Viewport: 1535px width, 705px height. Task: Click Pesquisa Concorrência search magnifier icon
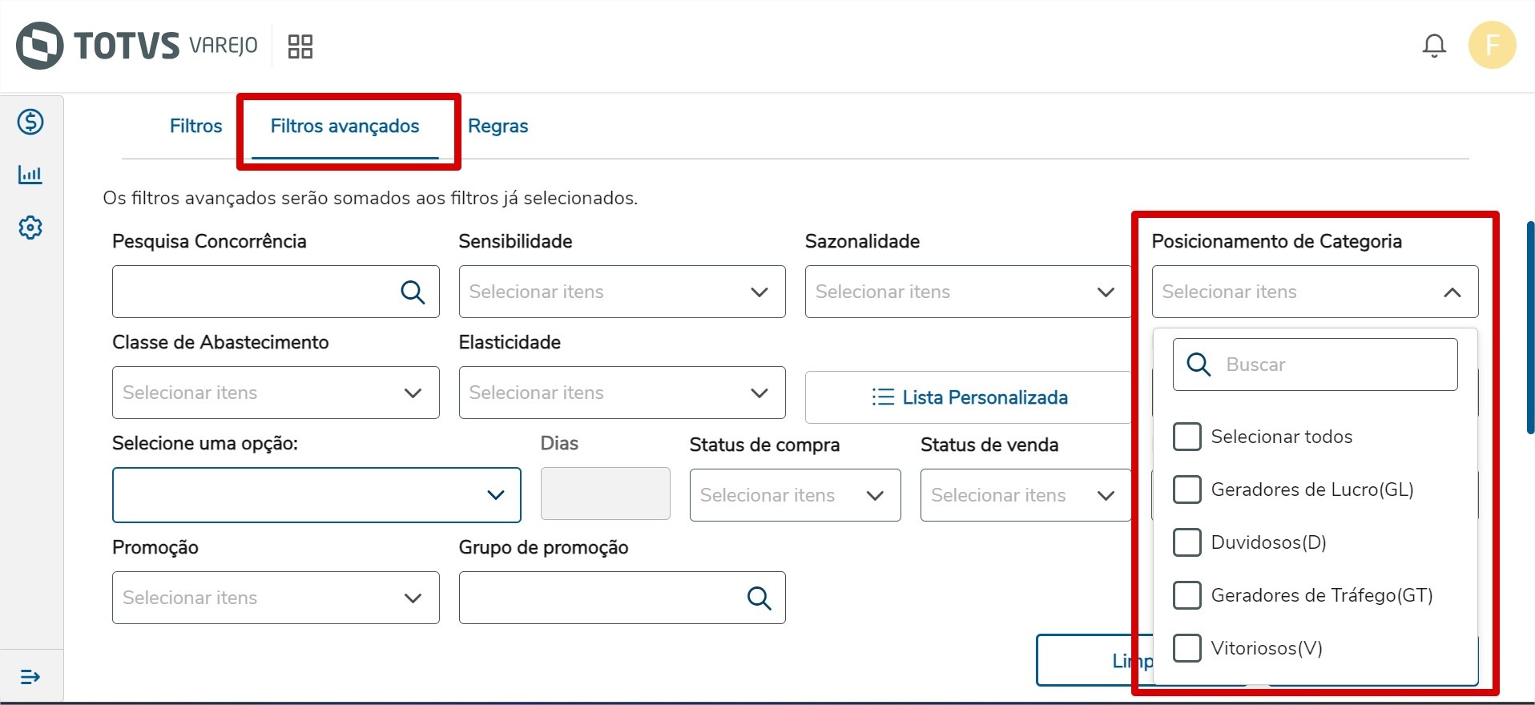[413, 292]
